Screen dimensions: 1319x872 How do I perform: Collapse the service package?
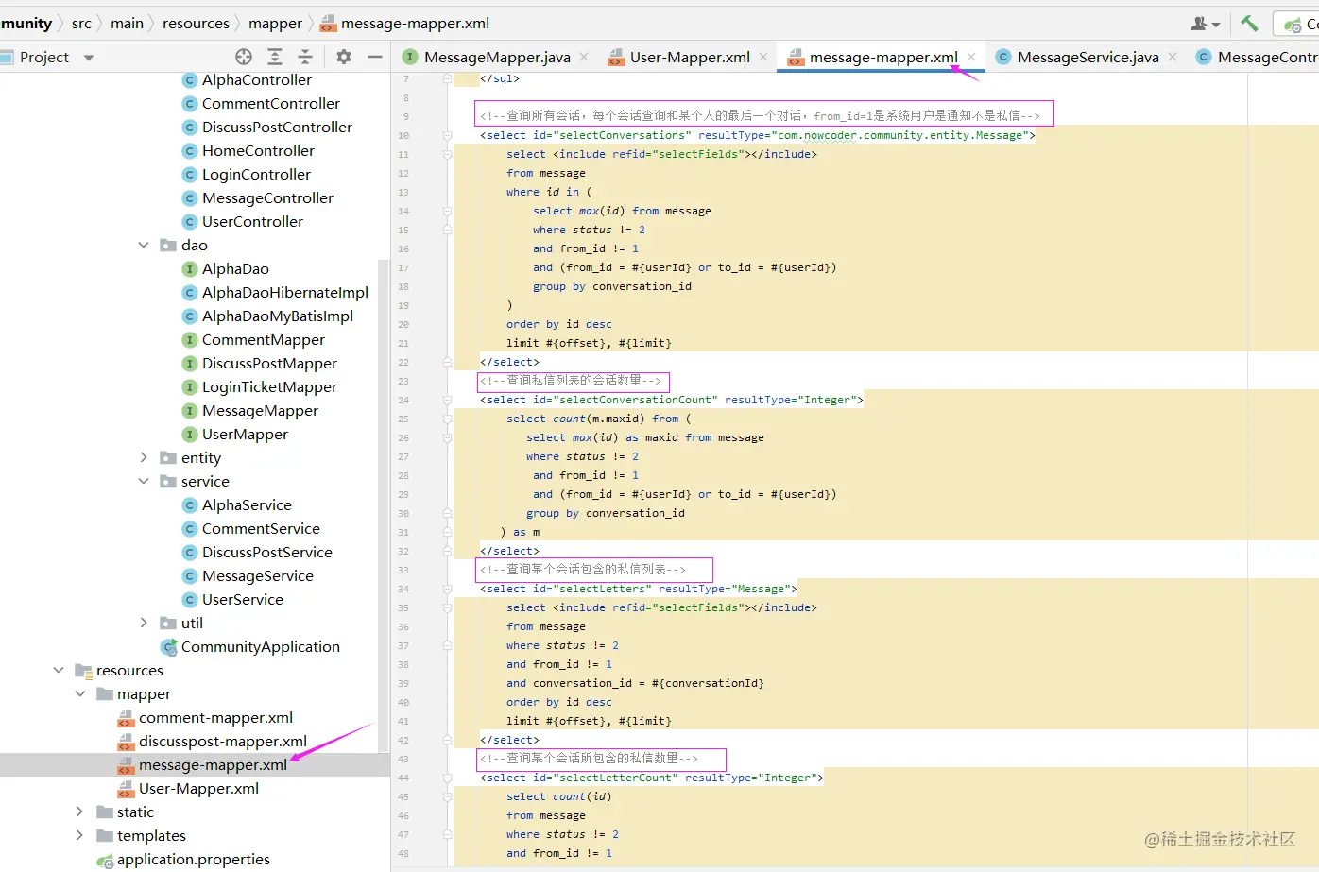144,482
